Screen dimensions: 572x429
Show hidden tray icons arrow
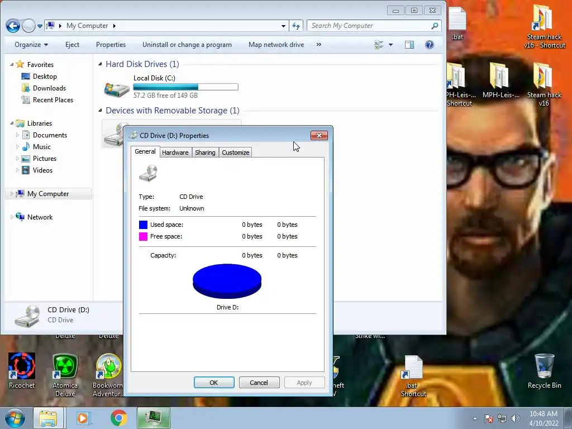[475, 418]
